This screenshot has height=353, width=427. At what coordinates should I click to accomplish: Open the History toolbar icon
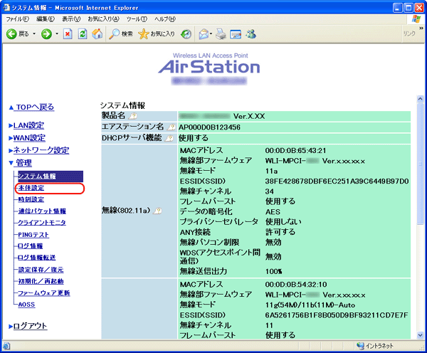point(186,34)
